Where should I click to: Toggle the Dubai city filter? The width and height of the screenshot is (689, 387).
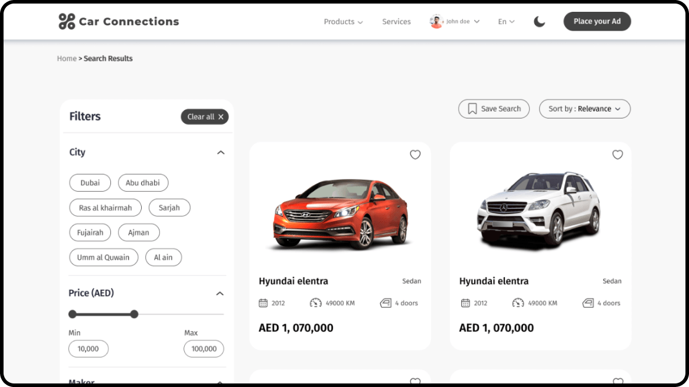tap(90, 183)
